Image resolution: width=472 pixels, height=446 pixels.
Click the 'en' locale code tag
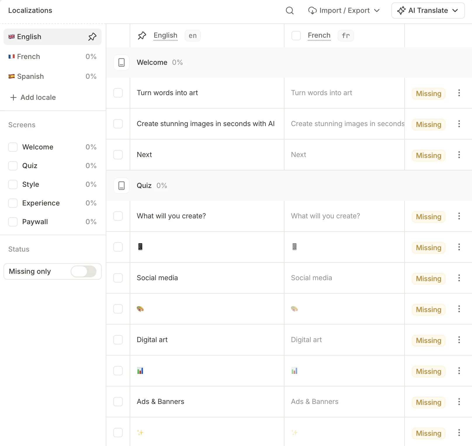click(x=193, y=36)
